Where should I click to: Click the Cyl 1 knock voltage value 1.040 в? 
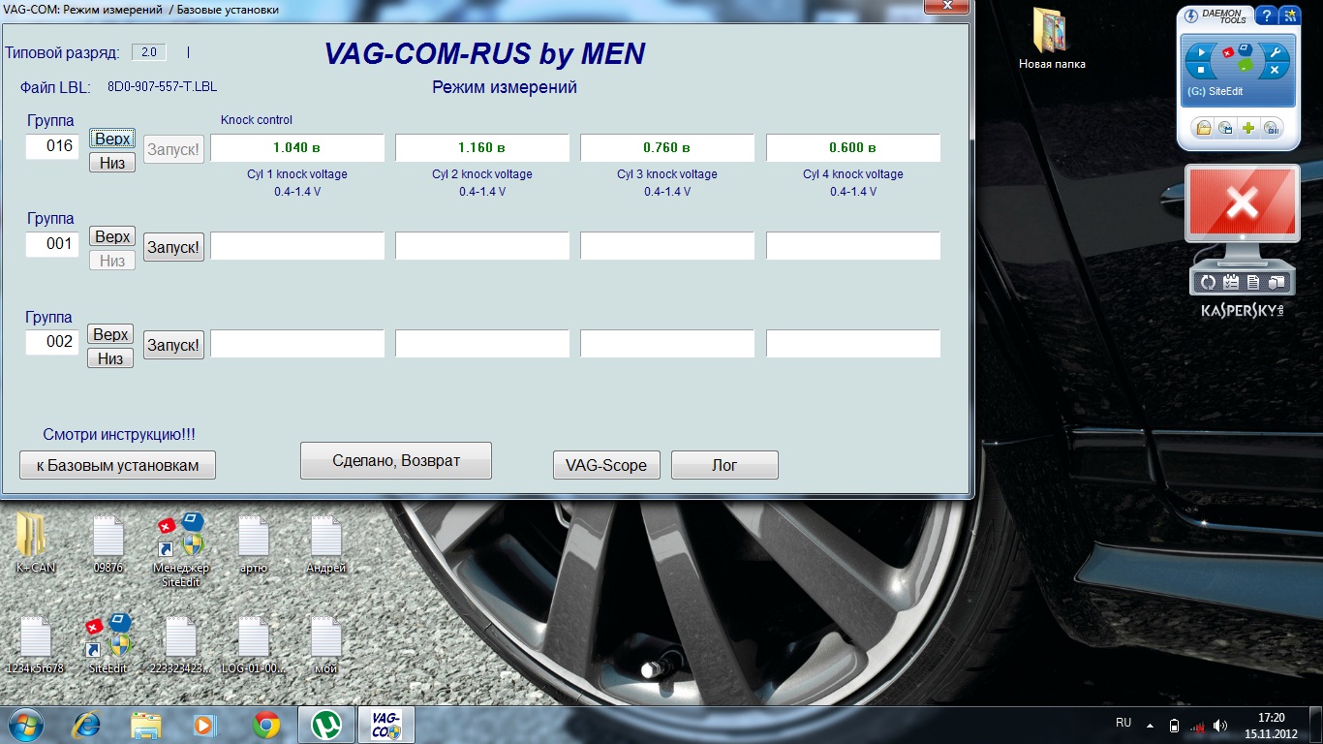point(297,148)
